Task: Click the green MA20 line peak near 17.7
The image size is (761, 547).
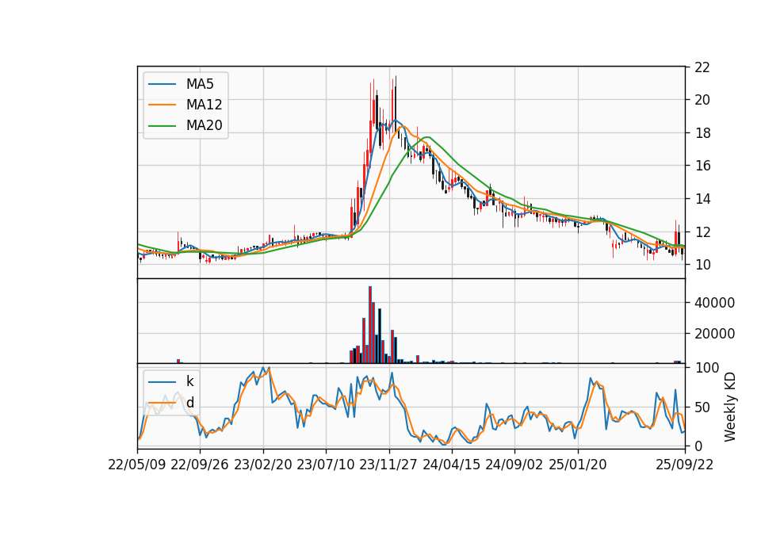Action: [x=427, y=137]
